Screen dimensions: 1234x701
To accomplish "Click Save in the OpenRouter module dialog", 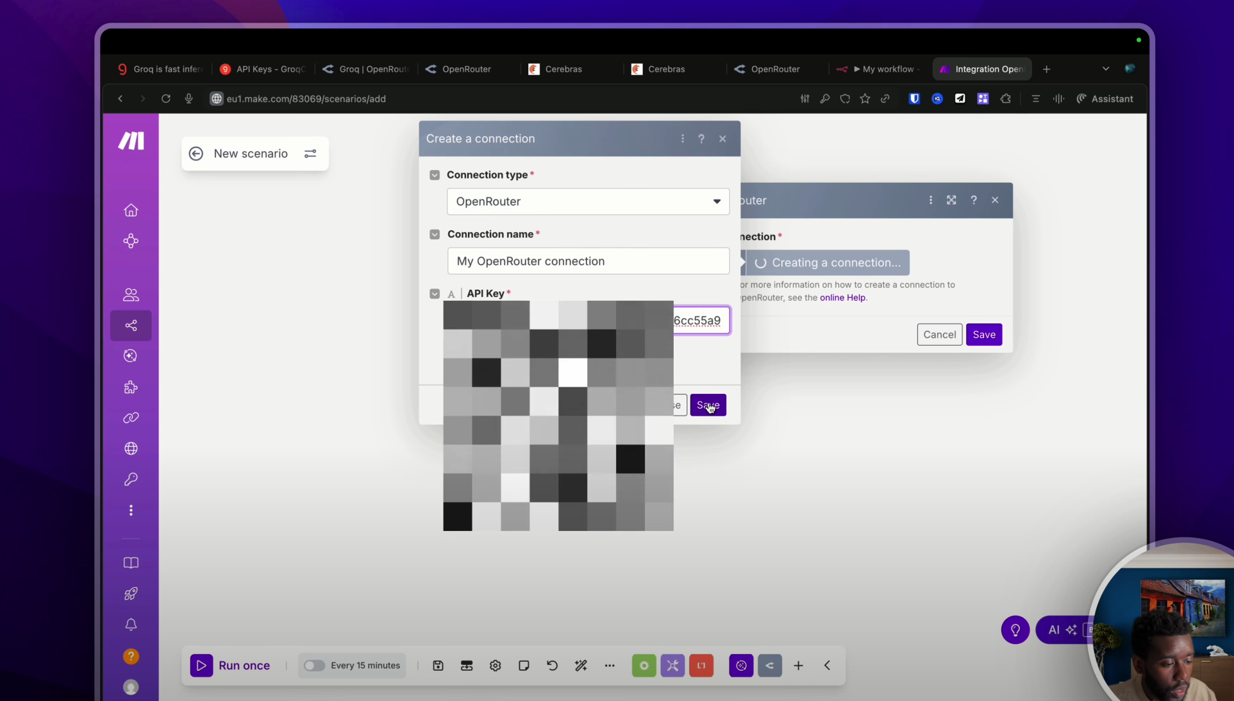I will coord(983,334).
